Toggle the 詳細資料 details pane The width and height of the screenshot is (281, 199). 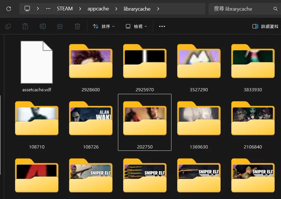tap(265, 26)
